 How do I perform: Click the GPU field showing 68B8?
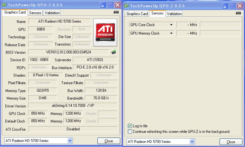[x=41, y=29]
